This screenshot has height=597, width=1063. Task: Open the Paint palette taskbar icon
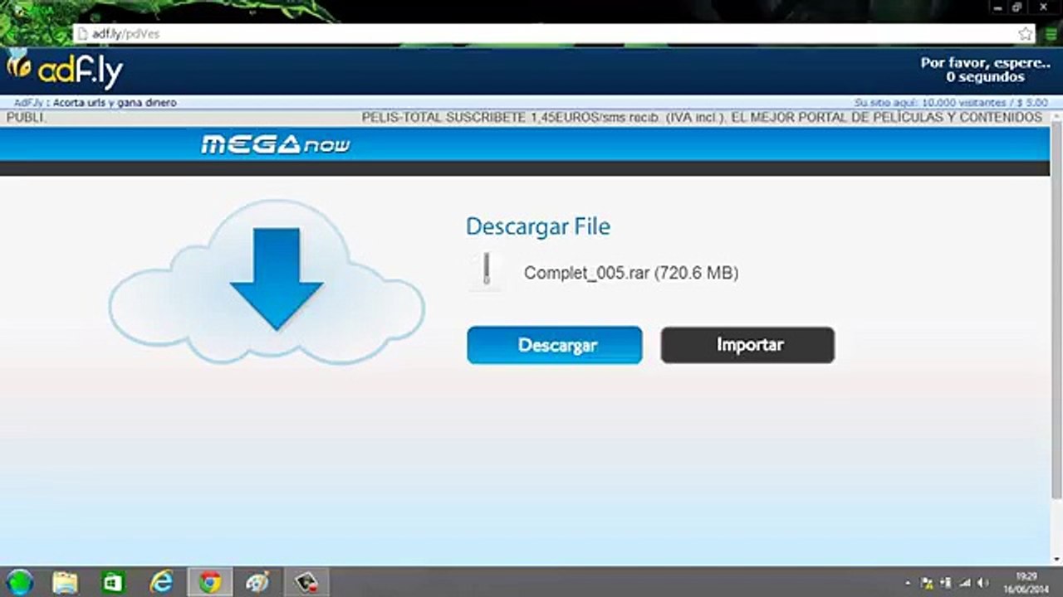tap(257, 582)
